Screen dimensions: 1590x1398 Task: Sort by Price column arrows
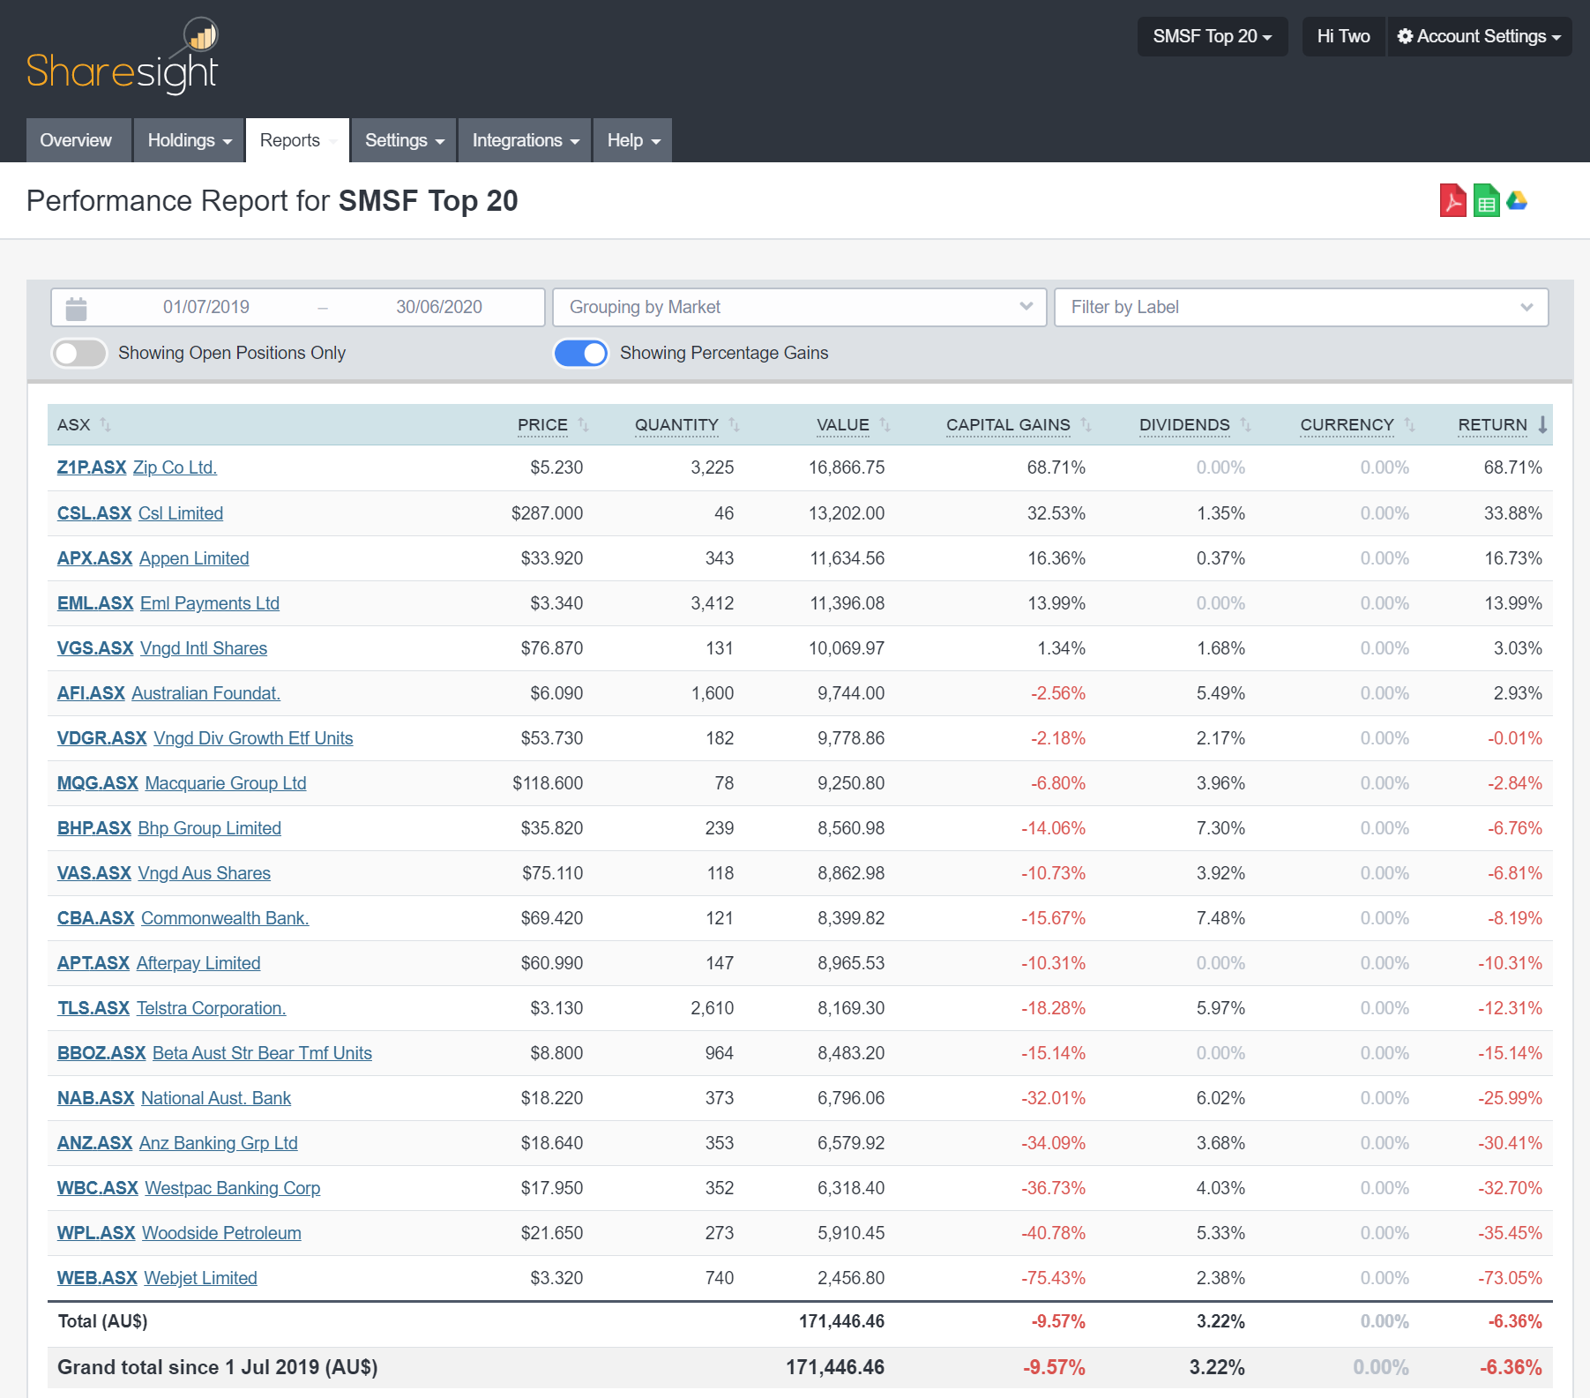[583, 425]
